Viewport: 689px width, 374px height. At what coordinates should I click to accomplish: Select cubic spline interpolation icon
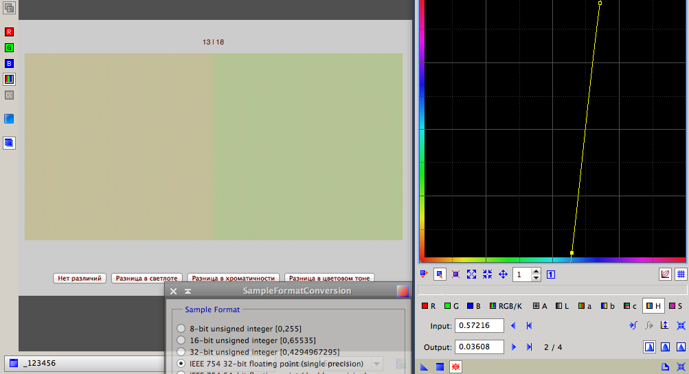click(665, 347)
